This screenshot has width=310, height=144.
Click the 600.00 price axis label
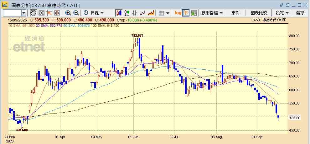[x=295, y=90]
